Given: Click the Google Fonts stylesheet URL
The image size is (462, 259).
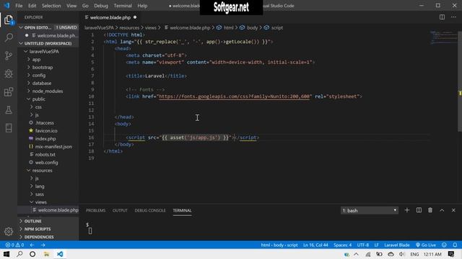Looking at the screenshot, I should [234, 96].
